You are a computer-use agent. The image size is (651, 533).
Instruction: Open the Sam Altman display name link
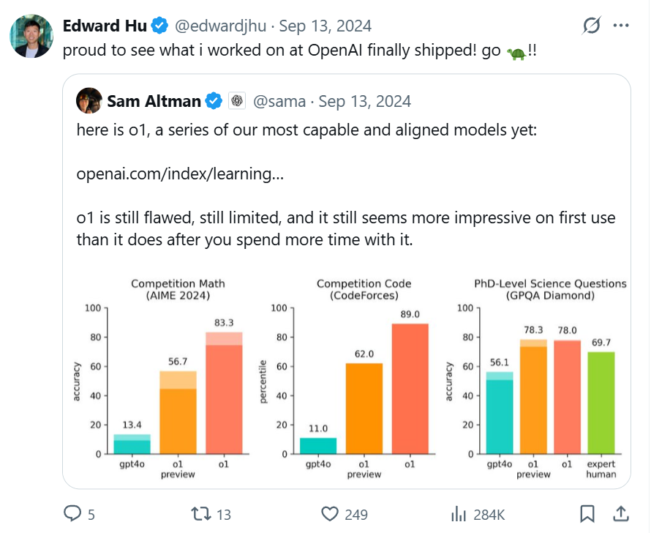154,101
